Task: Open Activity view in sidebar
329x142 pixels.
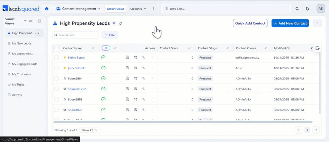Action: point(17,95)
